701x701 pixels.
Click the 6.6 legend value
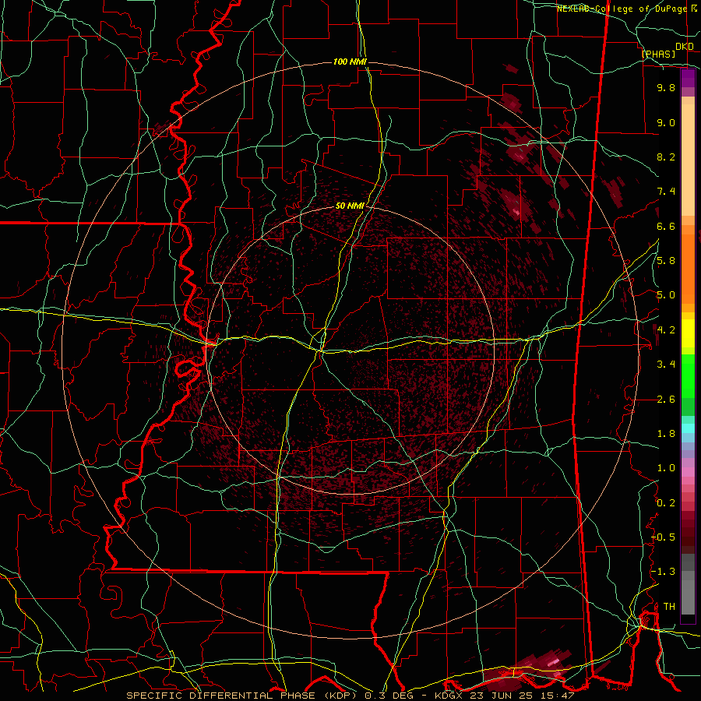click(666, 226)
